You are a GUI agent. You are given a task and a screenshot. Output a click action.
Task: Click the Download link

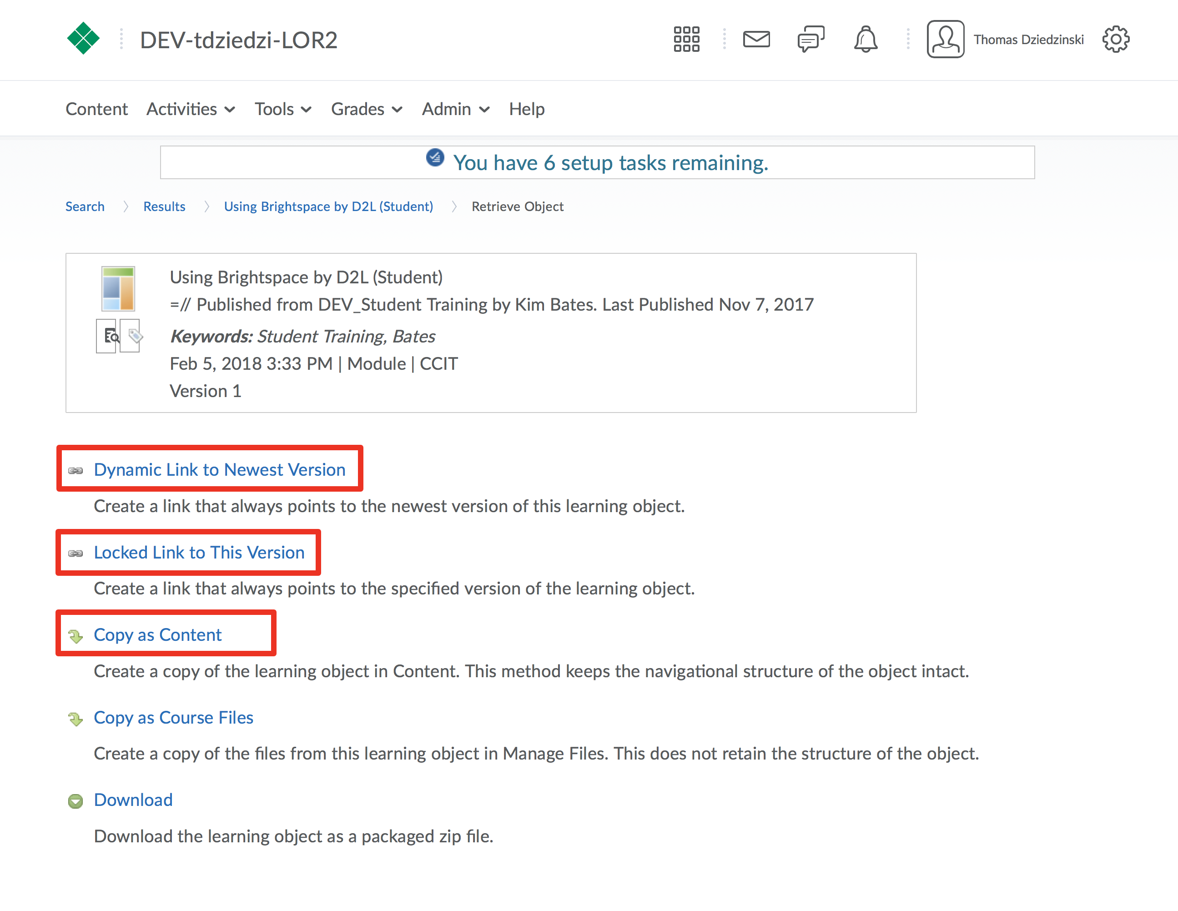click(x=133, y=800)
